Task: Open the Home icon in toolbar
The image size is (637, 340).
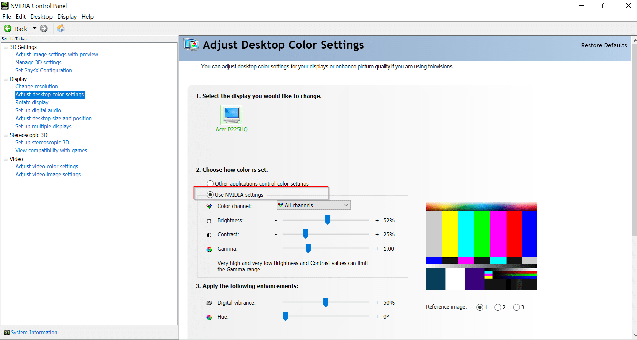Action: pyautogui.click(x=61, y=28)
